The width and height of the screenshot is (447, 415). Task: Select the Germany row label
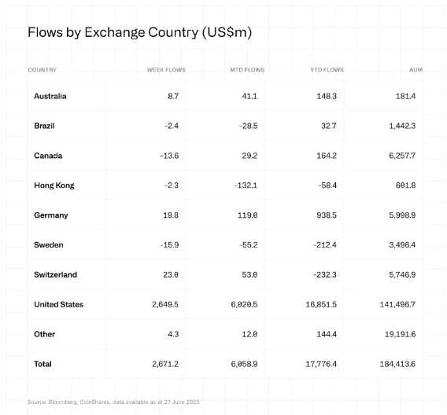pos(50,215)
